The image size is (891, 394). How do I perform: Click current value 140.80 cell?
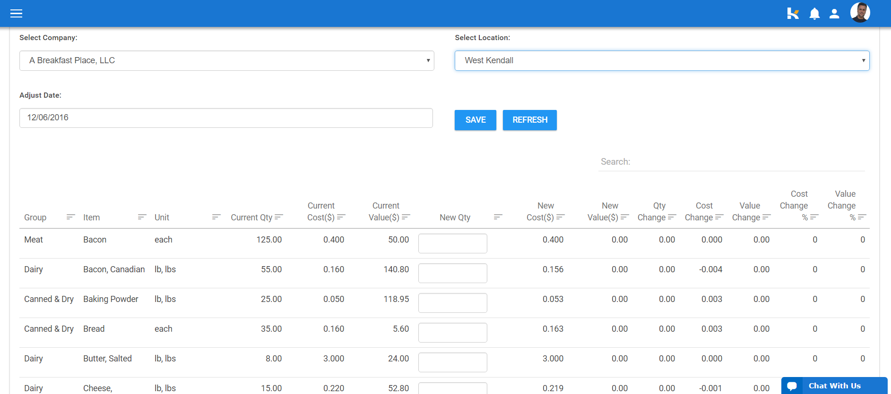[396, 269]
